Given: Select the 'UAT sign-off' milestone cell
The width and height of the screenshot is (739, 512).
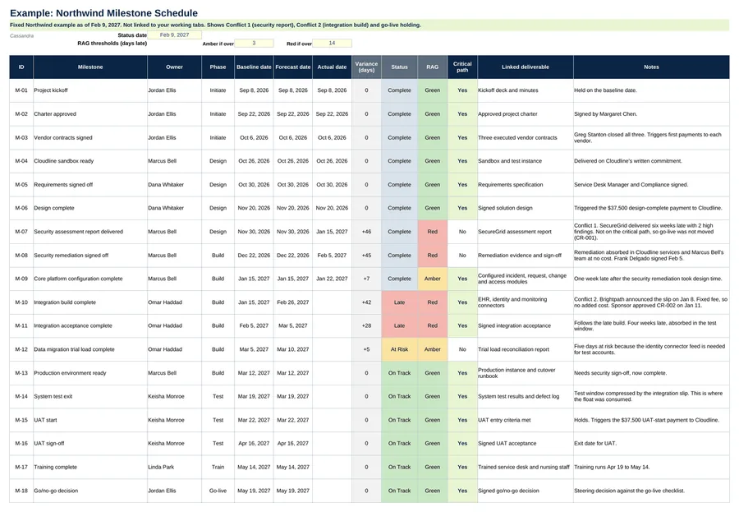Looking at the screenshot, I should point(90,443).
